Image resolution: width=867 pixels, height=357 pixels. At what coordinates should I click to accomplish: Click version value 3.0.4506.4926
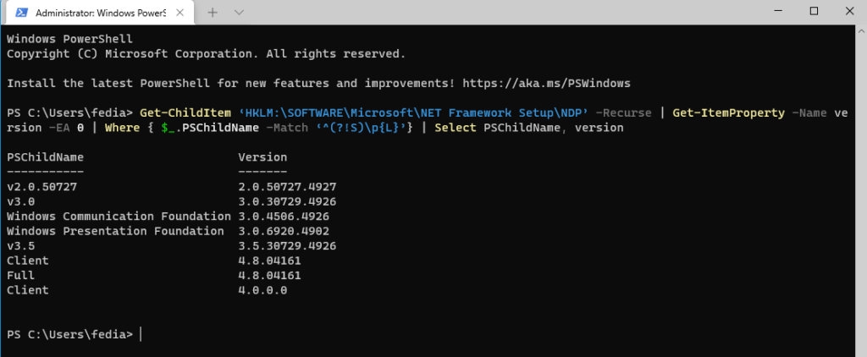click(284, 216)
